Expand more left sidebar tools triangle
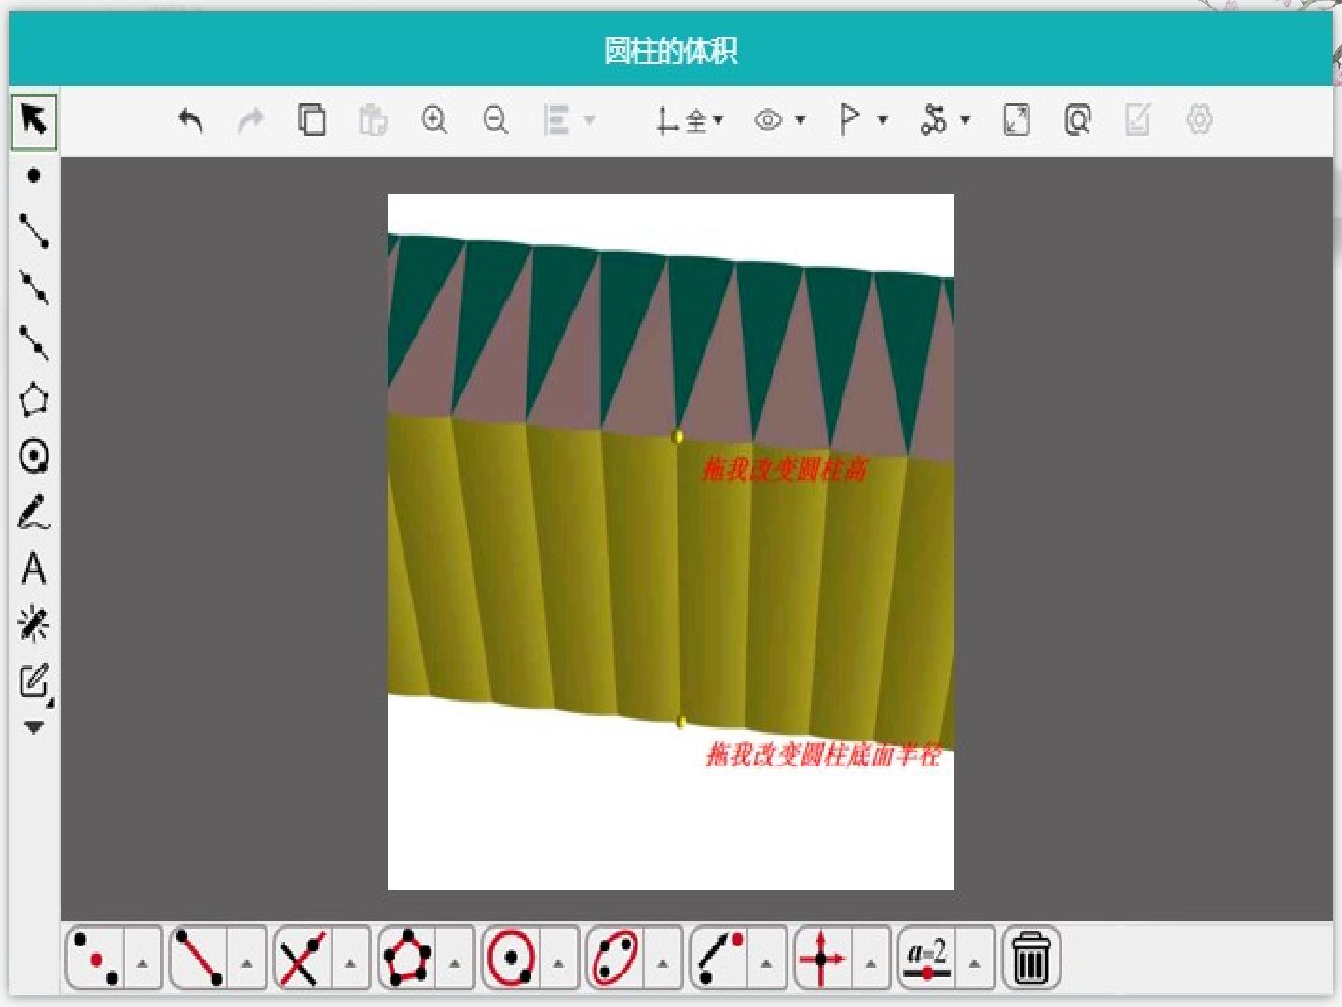Viewport: 1342px width, 1007px height. [x=34, y=727]
